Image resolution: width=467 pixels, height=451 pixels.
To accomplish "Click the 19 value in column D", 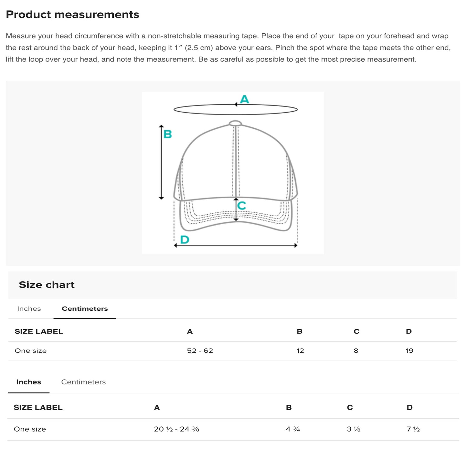I will coord(409,351).
